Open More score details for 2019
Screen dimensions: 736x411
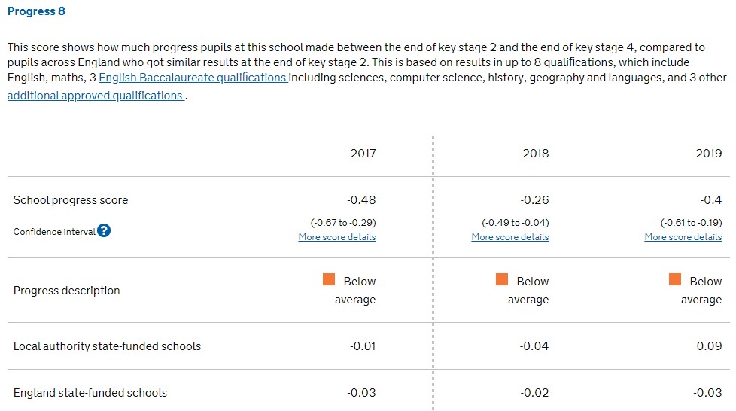[683, 237]
